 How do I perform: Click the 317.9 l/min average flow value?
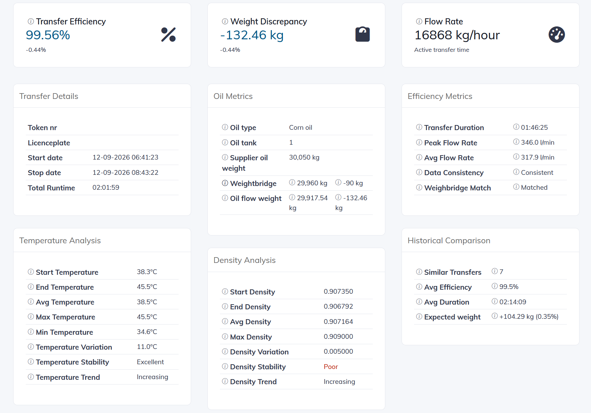(537, 157)
